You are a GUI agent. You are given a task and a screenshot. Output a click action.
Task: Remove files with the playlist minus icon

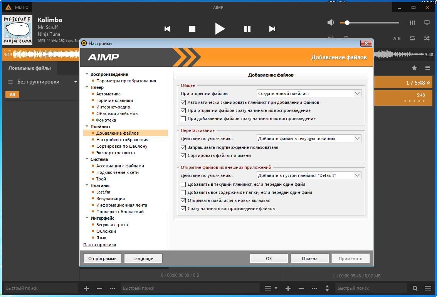(x=301, y=289)
